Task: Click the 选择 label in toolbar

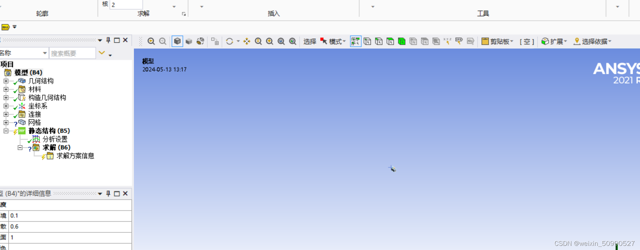Action: (310, 42)
